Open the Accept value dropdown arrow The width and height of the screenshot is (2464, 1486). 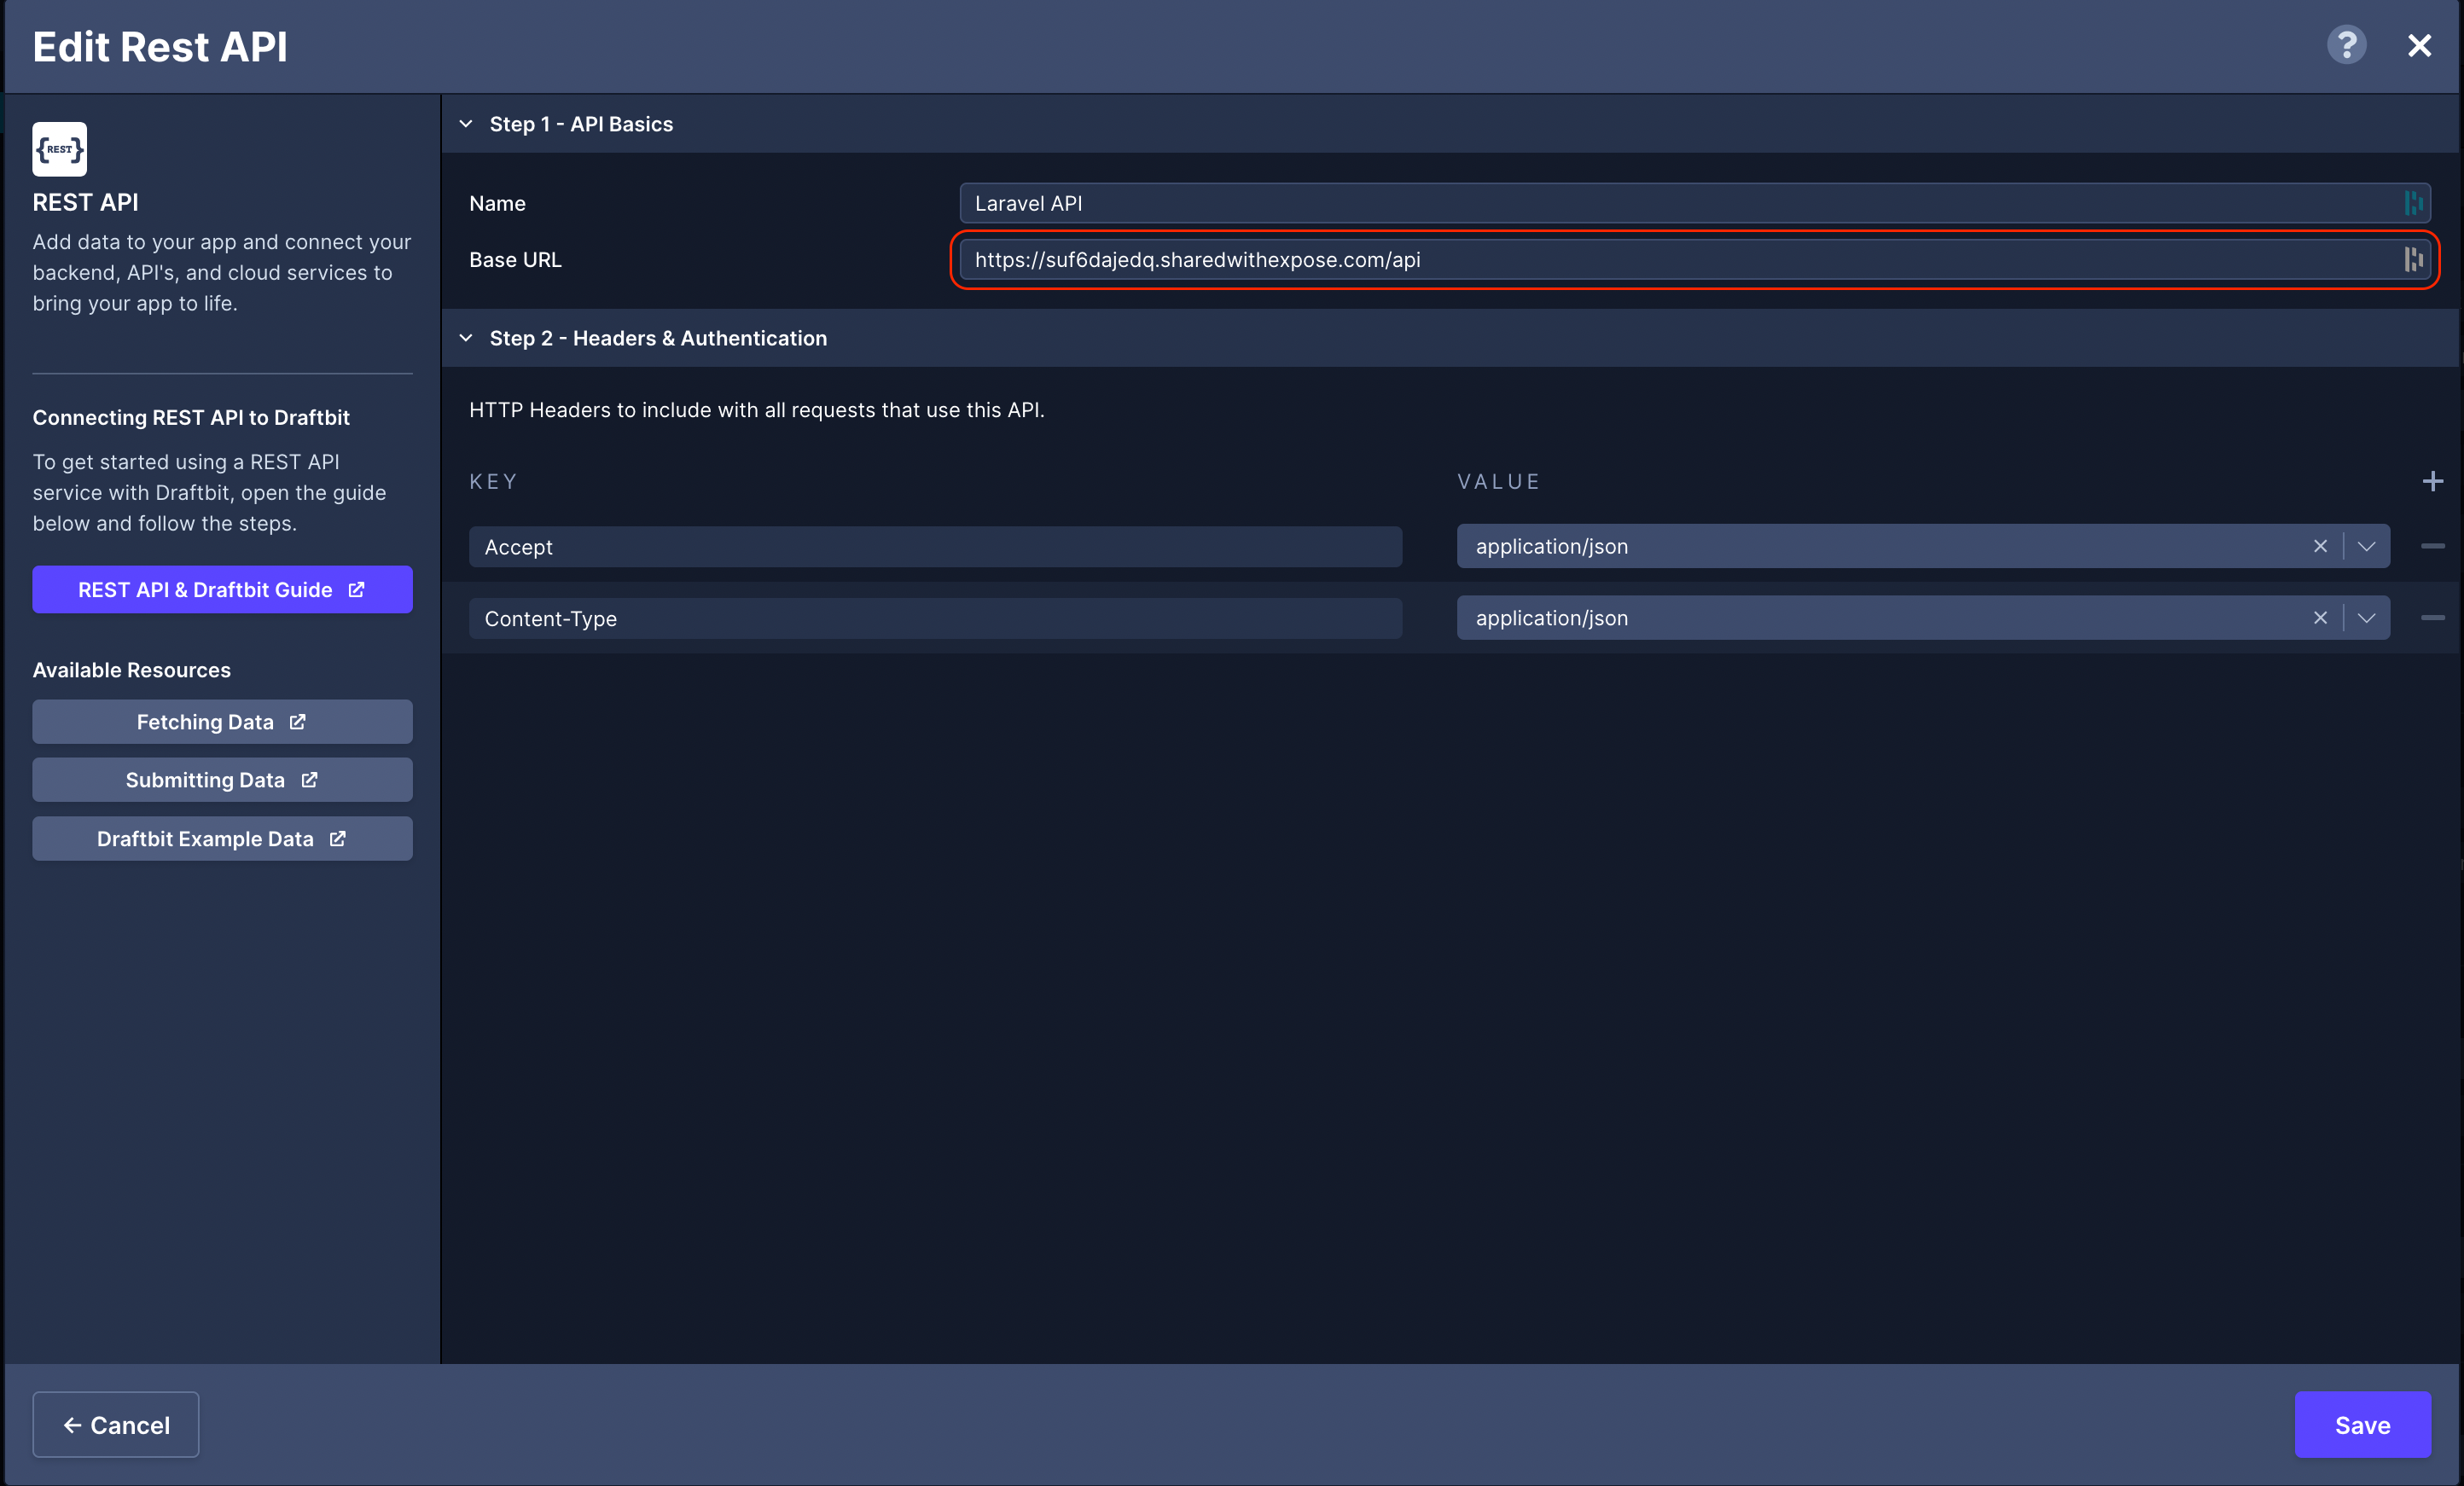[2366, 546]
